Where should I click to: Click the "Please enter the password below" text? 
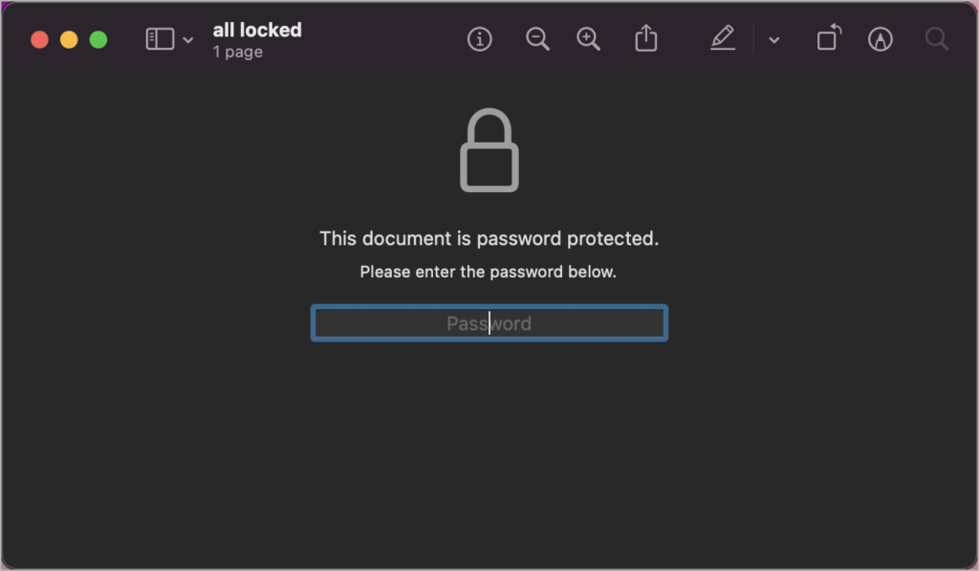tap(489, 272)
